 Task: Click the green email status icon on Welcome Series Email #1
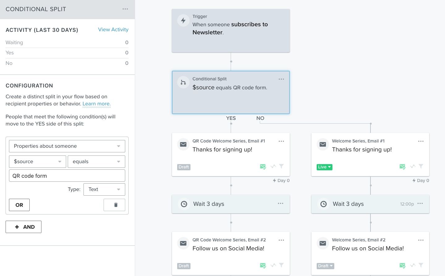[402, 167]
